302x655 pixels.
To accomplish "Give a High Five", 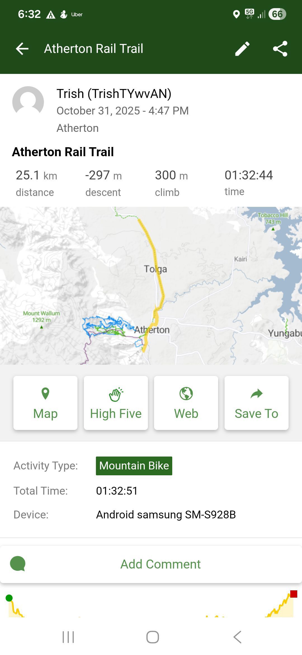I will click(116, 403).
